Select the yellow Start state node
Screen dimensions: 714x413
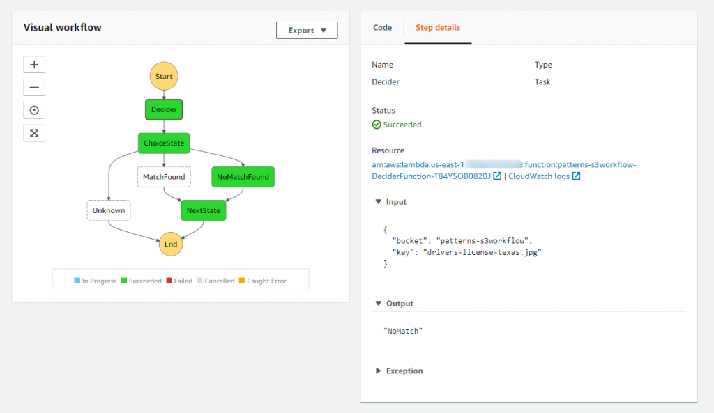pyautogui.click(x=163, y=76)
